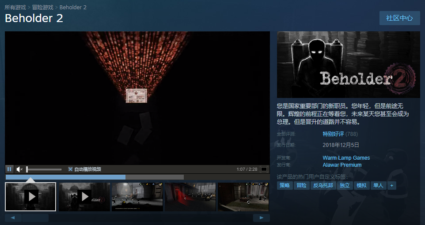Screen dimensions: 425x225
Task: View the fifth screenshot thumbnail
Action: tap(243, 197)
